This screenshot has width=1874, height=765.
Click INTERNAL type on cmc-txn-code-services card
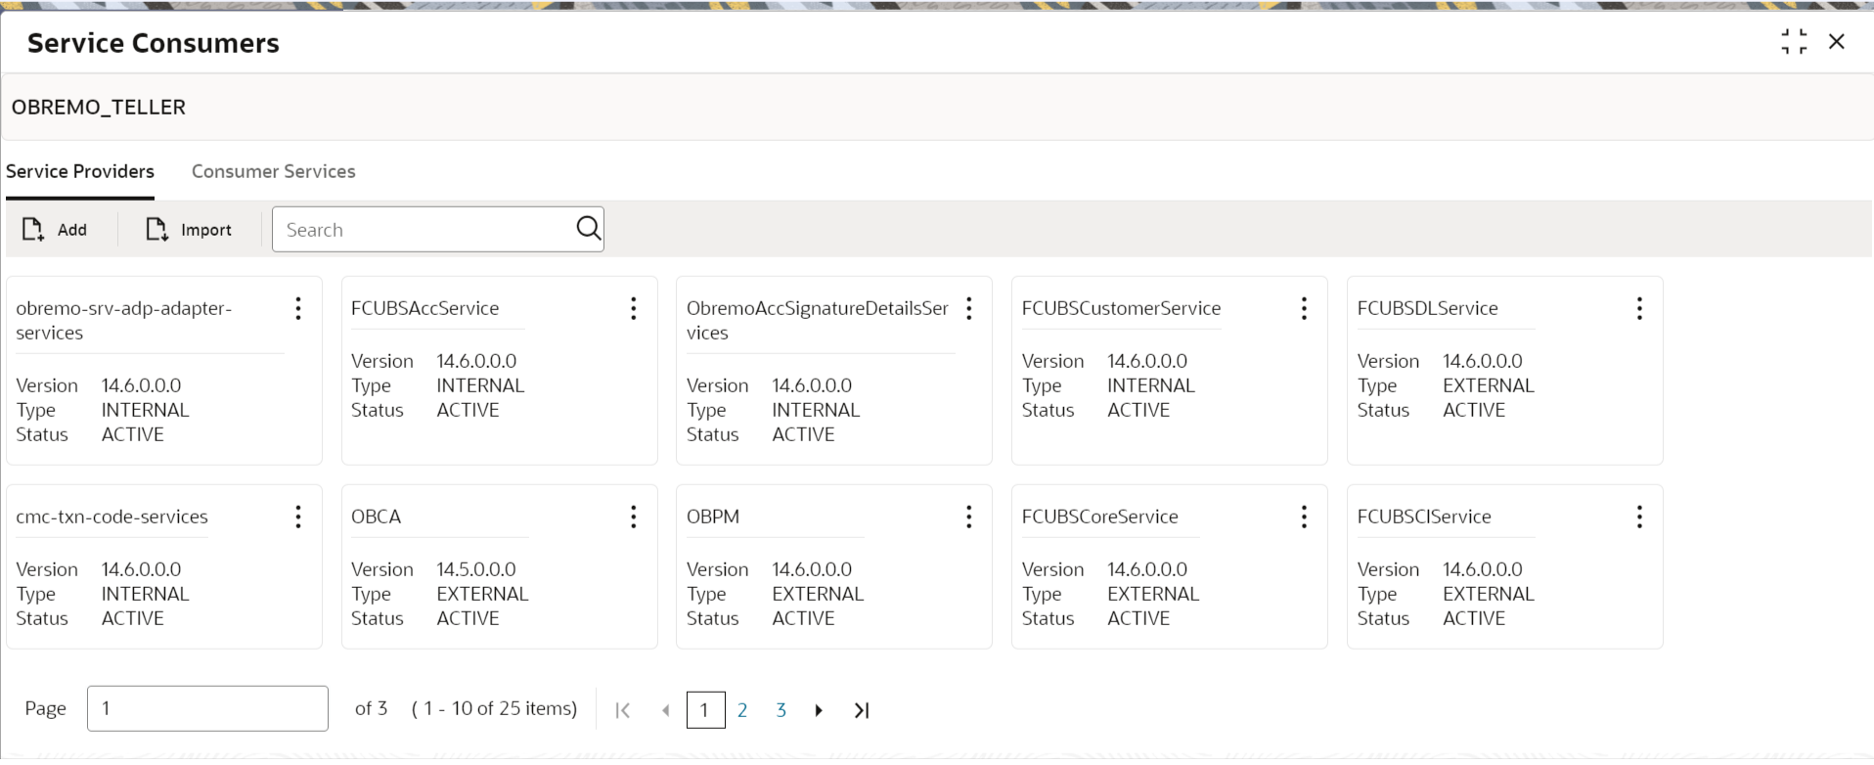tap(146, 594)
